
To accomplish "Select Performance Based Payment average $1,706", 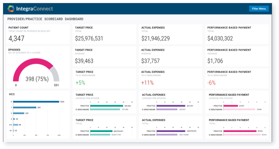I will tap(215, 61).
